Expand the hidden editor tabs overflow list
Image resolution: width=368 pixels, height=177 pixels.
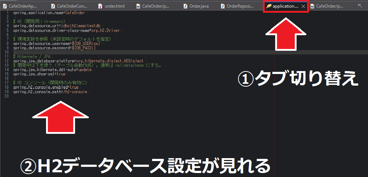360,5
